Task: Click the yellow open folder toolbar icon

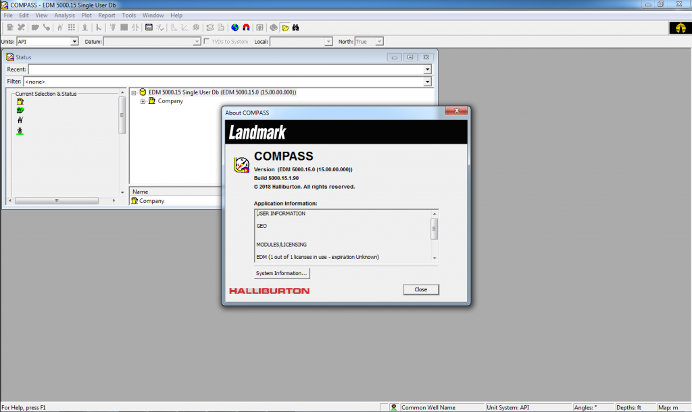Action: (285, 28)
